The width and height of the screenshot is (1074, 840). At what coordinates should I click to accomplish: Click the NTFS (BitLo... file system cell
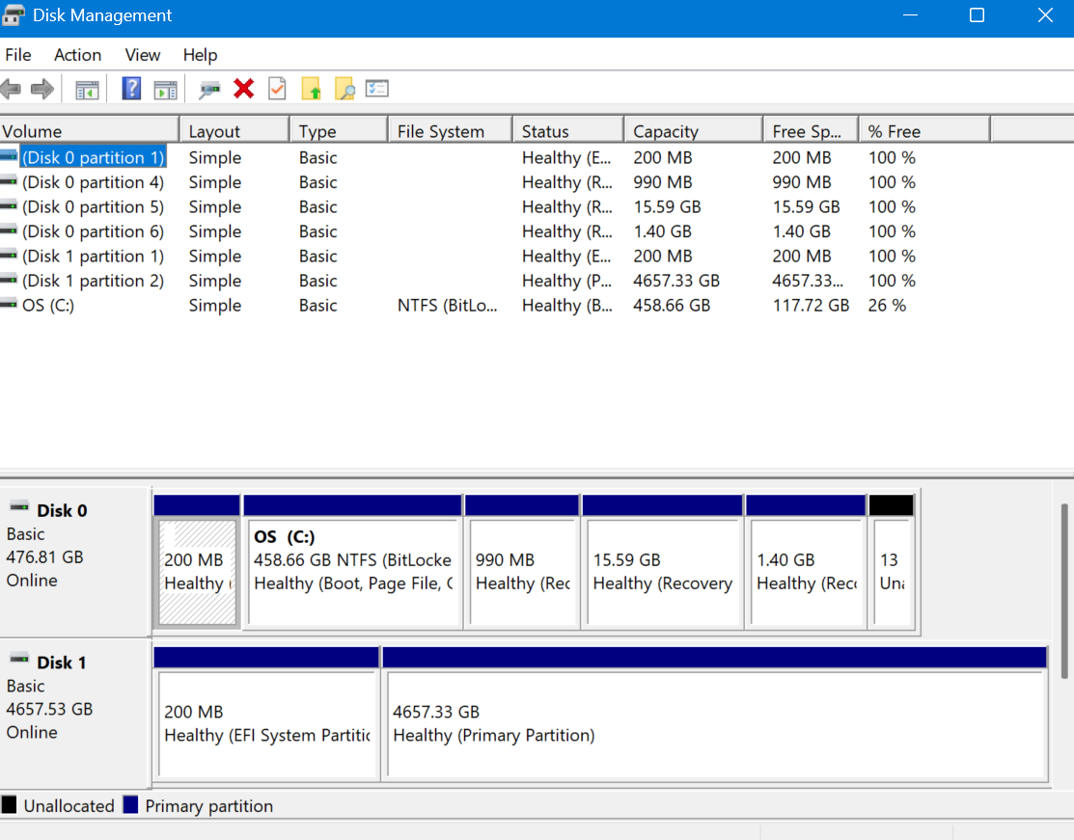point(448,306)
